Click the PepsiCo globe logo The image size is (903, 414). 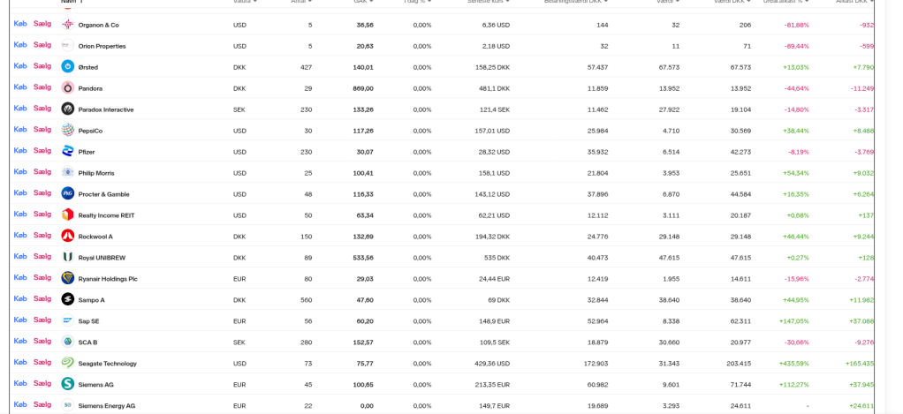tap(68, 130)
